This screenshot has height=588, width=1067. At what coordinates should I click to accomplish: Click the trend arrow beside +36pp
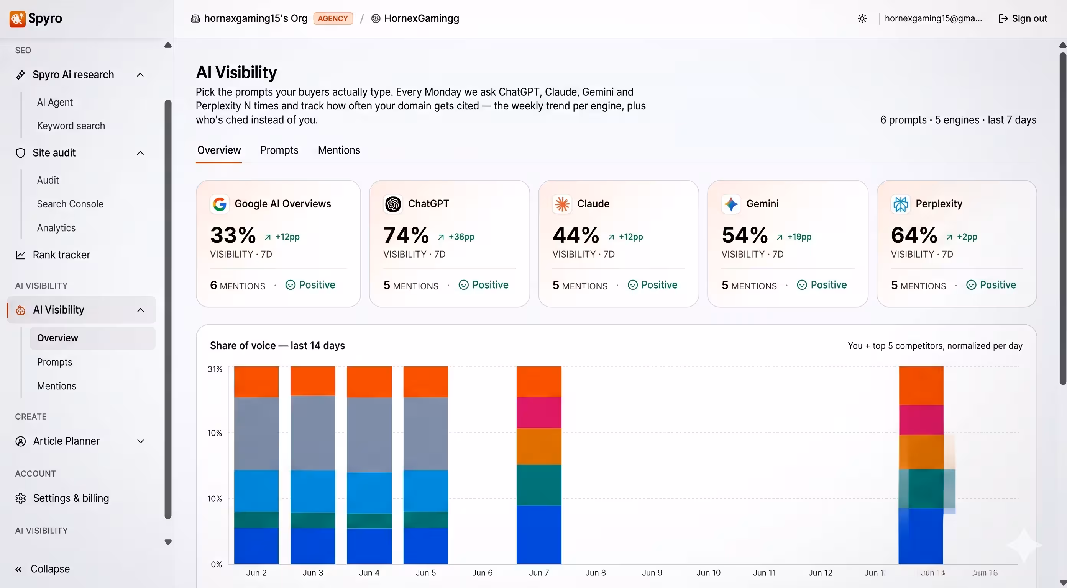[441, 237]
